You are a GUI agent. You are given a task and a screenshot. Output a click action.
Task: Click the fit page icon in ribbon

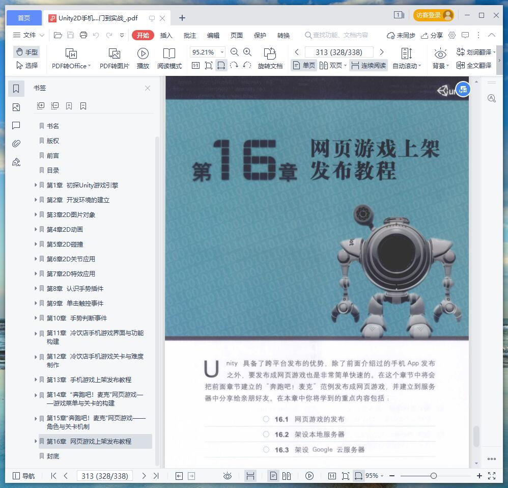tap(209, 66)
